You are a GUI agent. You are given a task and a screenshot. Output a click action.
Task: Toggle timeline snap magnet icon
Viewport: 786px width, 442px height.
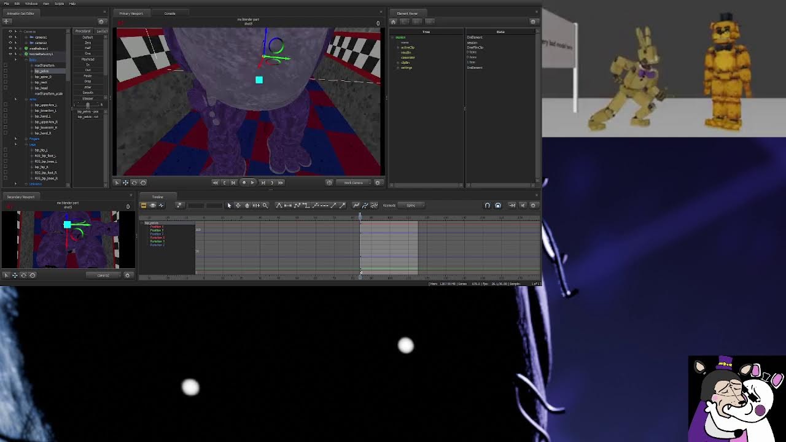pos(488,206)
